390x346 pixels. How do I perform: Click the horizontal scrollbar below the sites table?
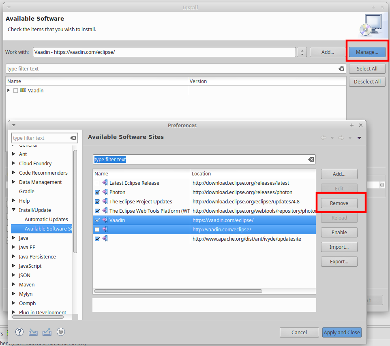[178, 291]
